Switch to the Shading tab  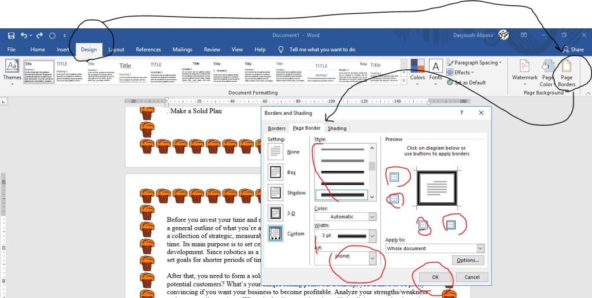(x=337, y=129)
